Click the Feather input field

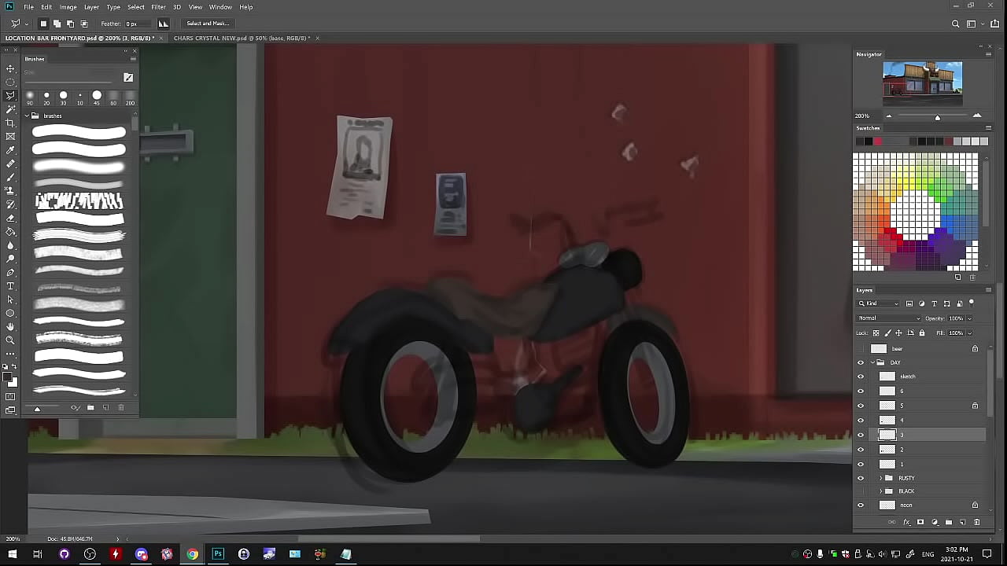point(140,24)
